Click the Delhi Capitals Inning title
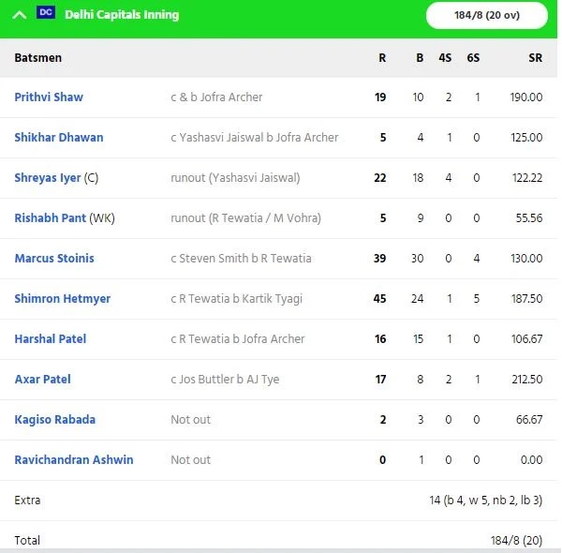The width and height of the screenshot is (562, 553). pos(122,15)
